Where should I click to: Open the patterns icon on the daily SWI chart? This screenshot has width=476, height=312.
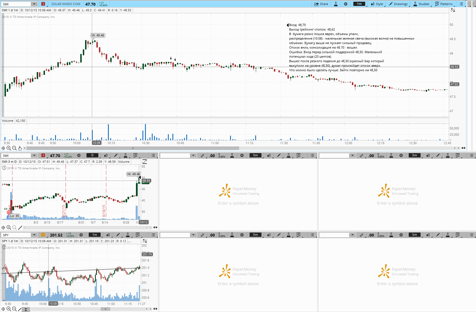(135, 155)
